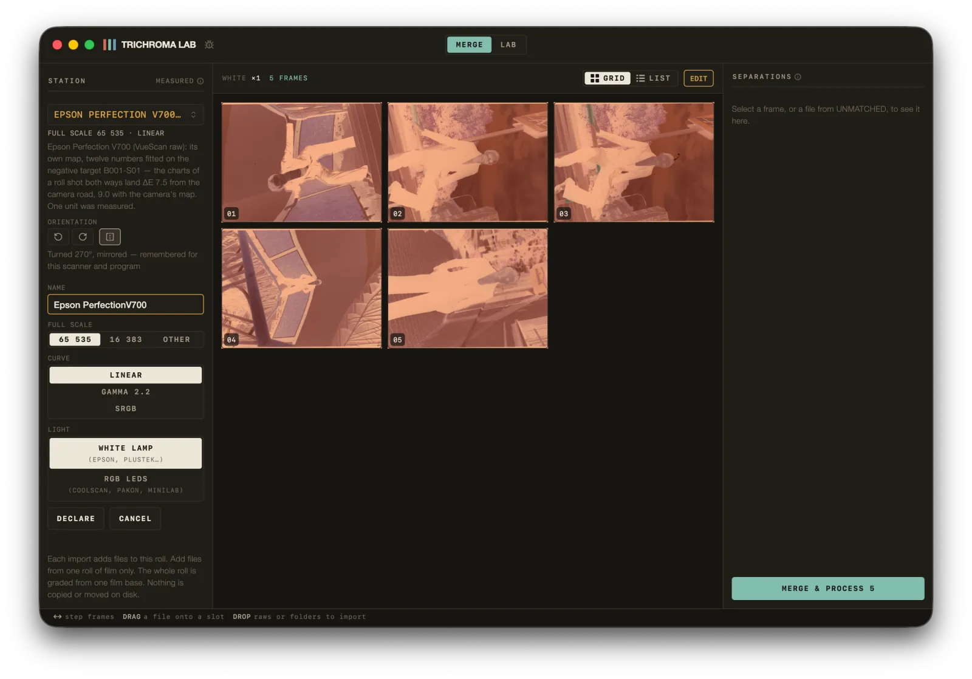The height and width of the screenshot is (679, 972).
Task: Choose the SRGB curve
Action: 126,409
